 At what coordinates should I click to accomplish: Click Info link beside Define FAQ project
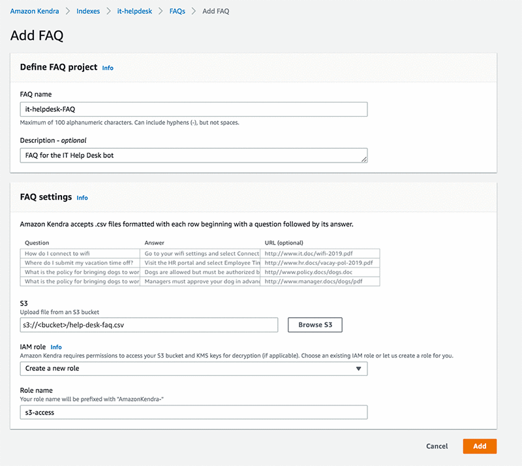tap(108, 68)
